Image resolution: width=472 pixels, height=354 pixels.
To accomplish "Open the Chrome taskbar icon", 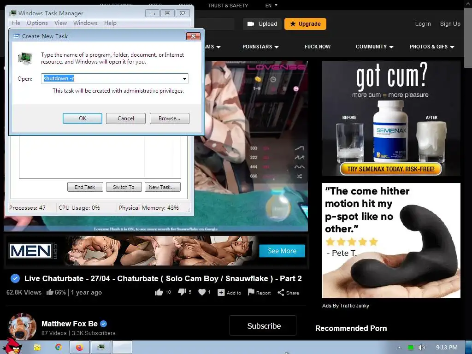I will (x=58, y=348).
